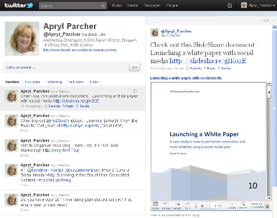Open the profile website link under bio
Screen dimensions: 277x218
[80, 50]
